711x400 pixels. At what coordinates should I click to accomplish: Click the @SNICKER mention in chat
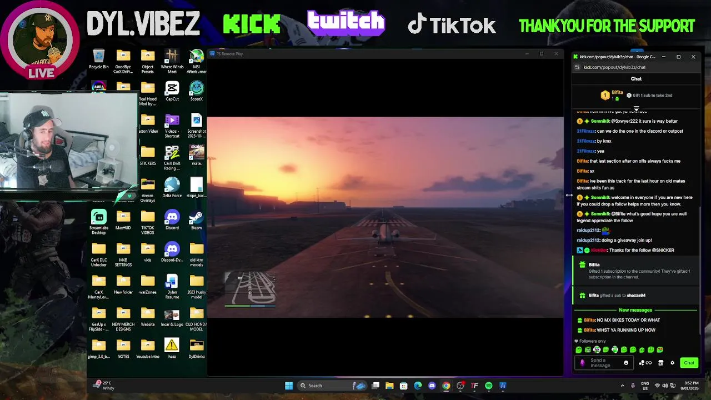663,250
